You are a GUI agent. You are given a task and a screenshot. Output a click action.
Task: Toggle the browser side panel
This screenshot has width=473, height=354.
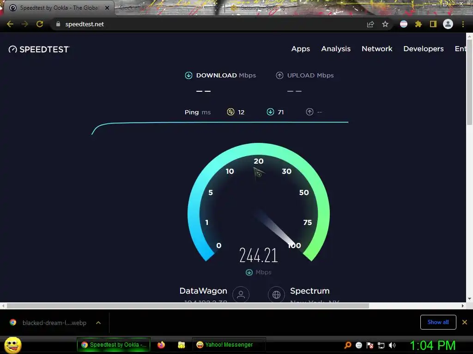click(433, 24)
